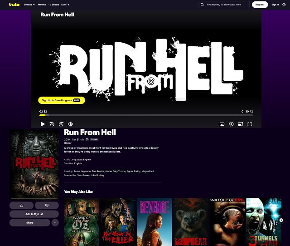Toggle closed captions in player

pos(222,124)
